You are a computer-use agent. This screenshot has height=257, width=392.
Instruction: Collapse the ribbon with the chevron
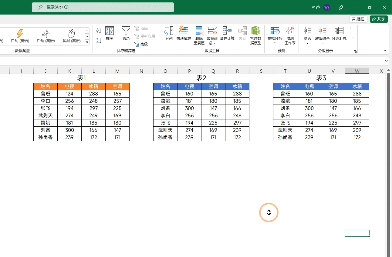385,51
